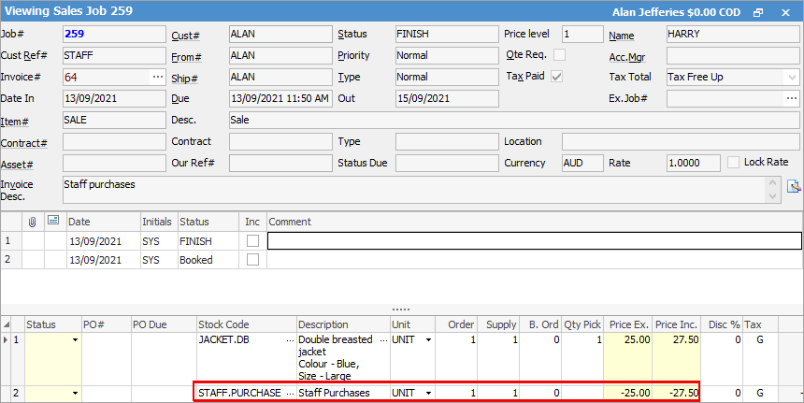The image size is (804, 403).
Task: Click the Item# label link
Action: [15, 122]
